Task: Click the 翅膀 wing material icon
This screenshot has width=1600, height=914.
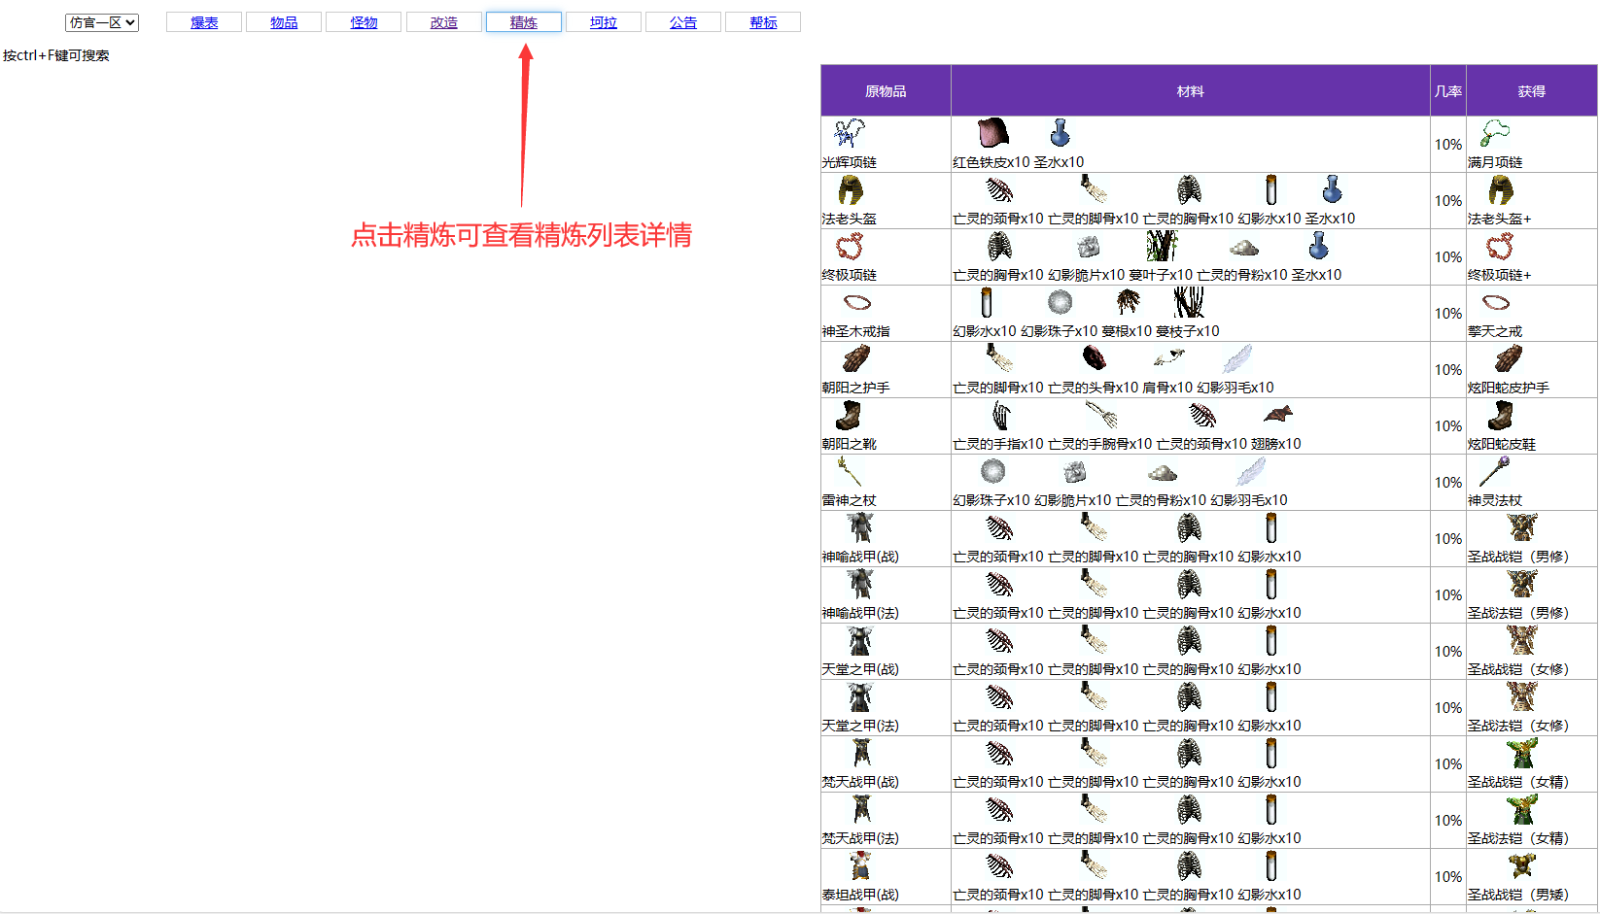Action: (x=1277, y=415)
